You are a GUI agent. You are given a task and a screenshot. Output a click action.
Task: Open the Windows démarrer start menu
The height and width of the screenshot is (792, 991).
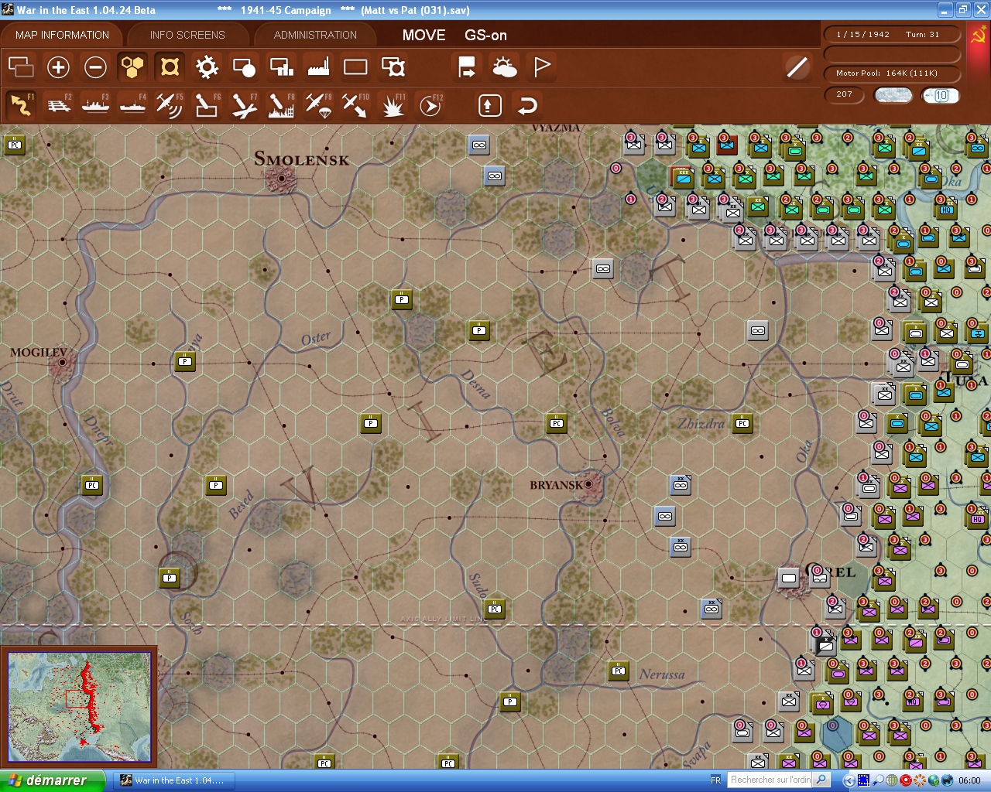(x=52, y=780)
